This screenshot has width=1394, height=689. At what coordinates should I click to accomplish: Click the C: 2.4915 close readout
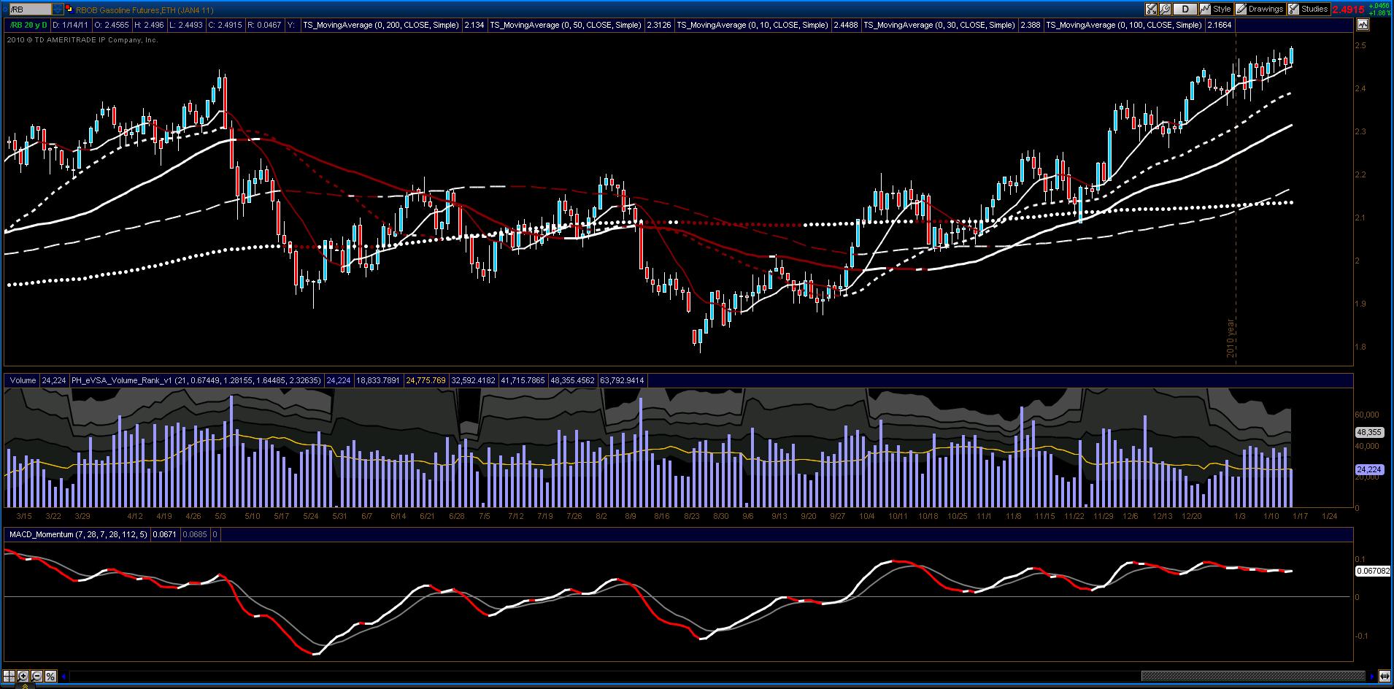tap(225, 25)
